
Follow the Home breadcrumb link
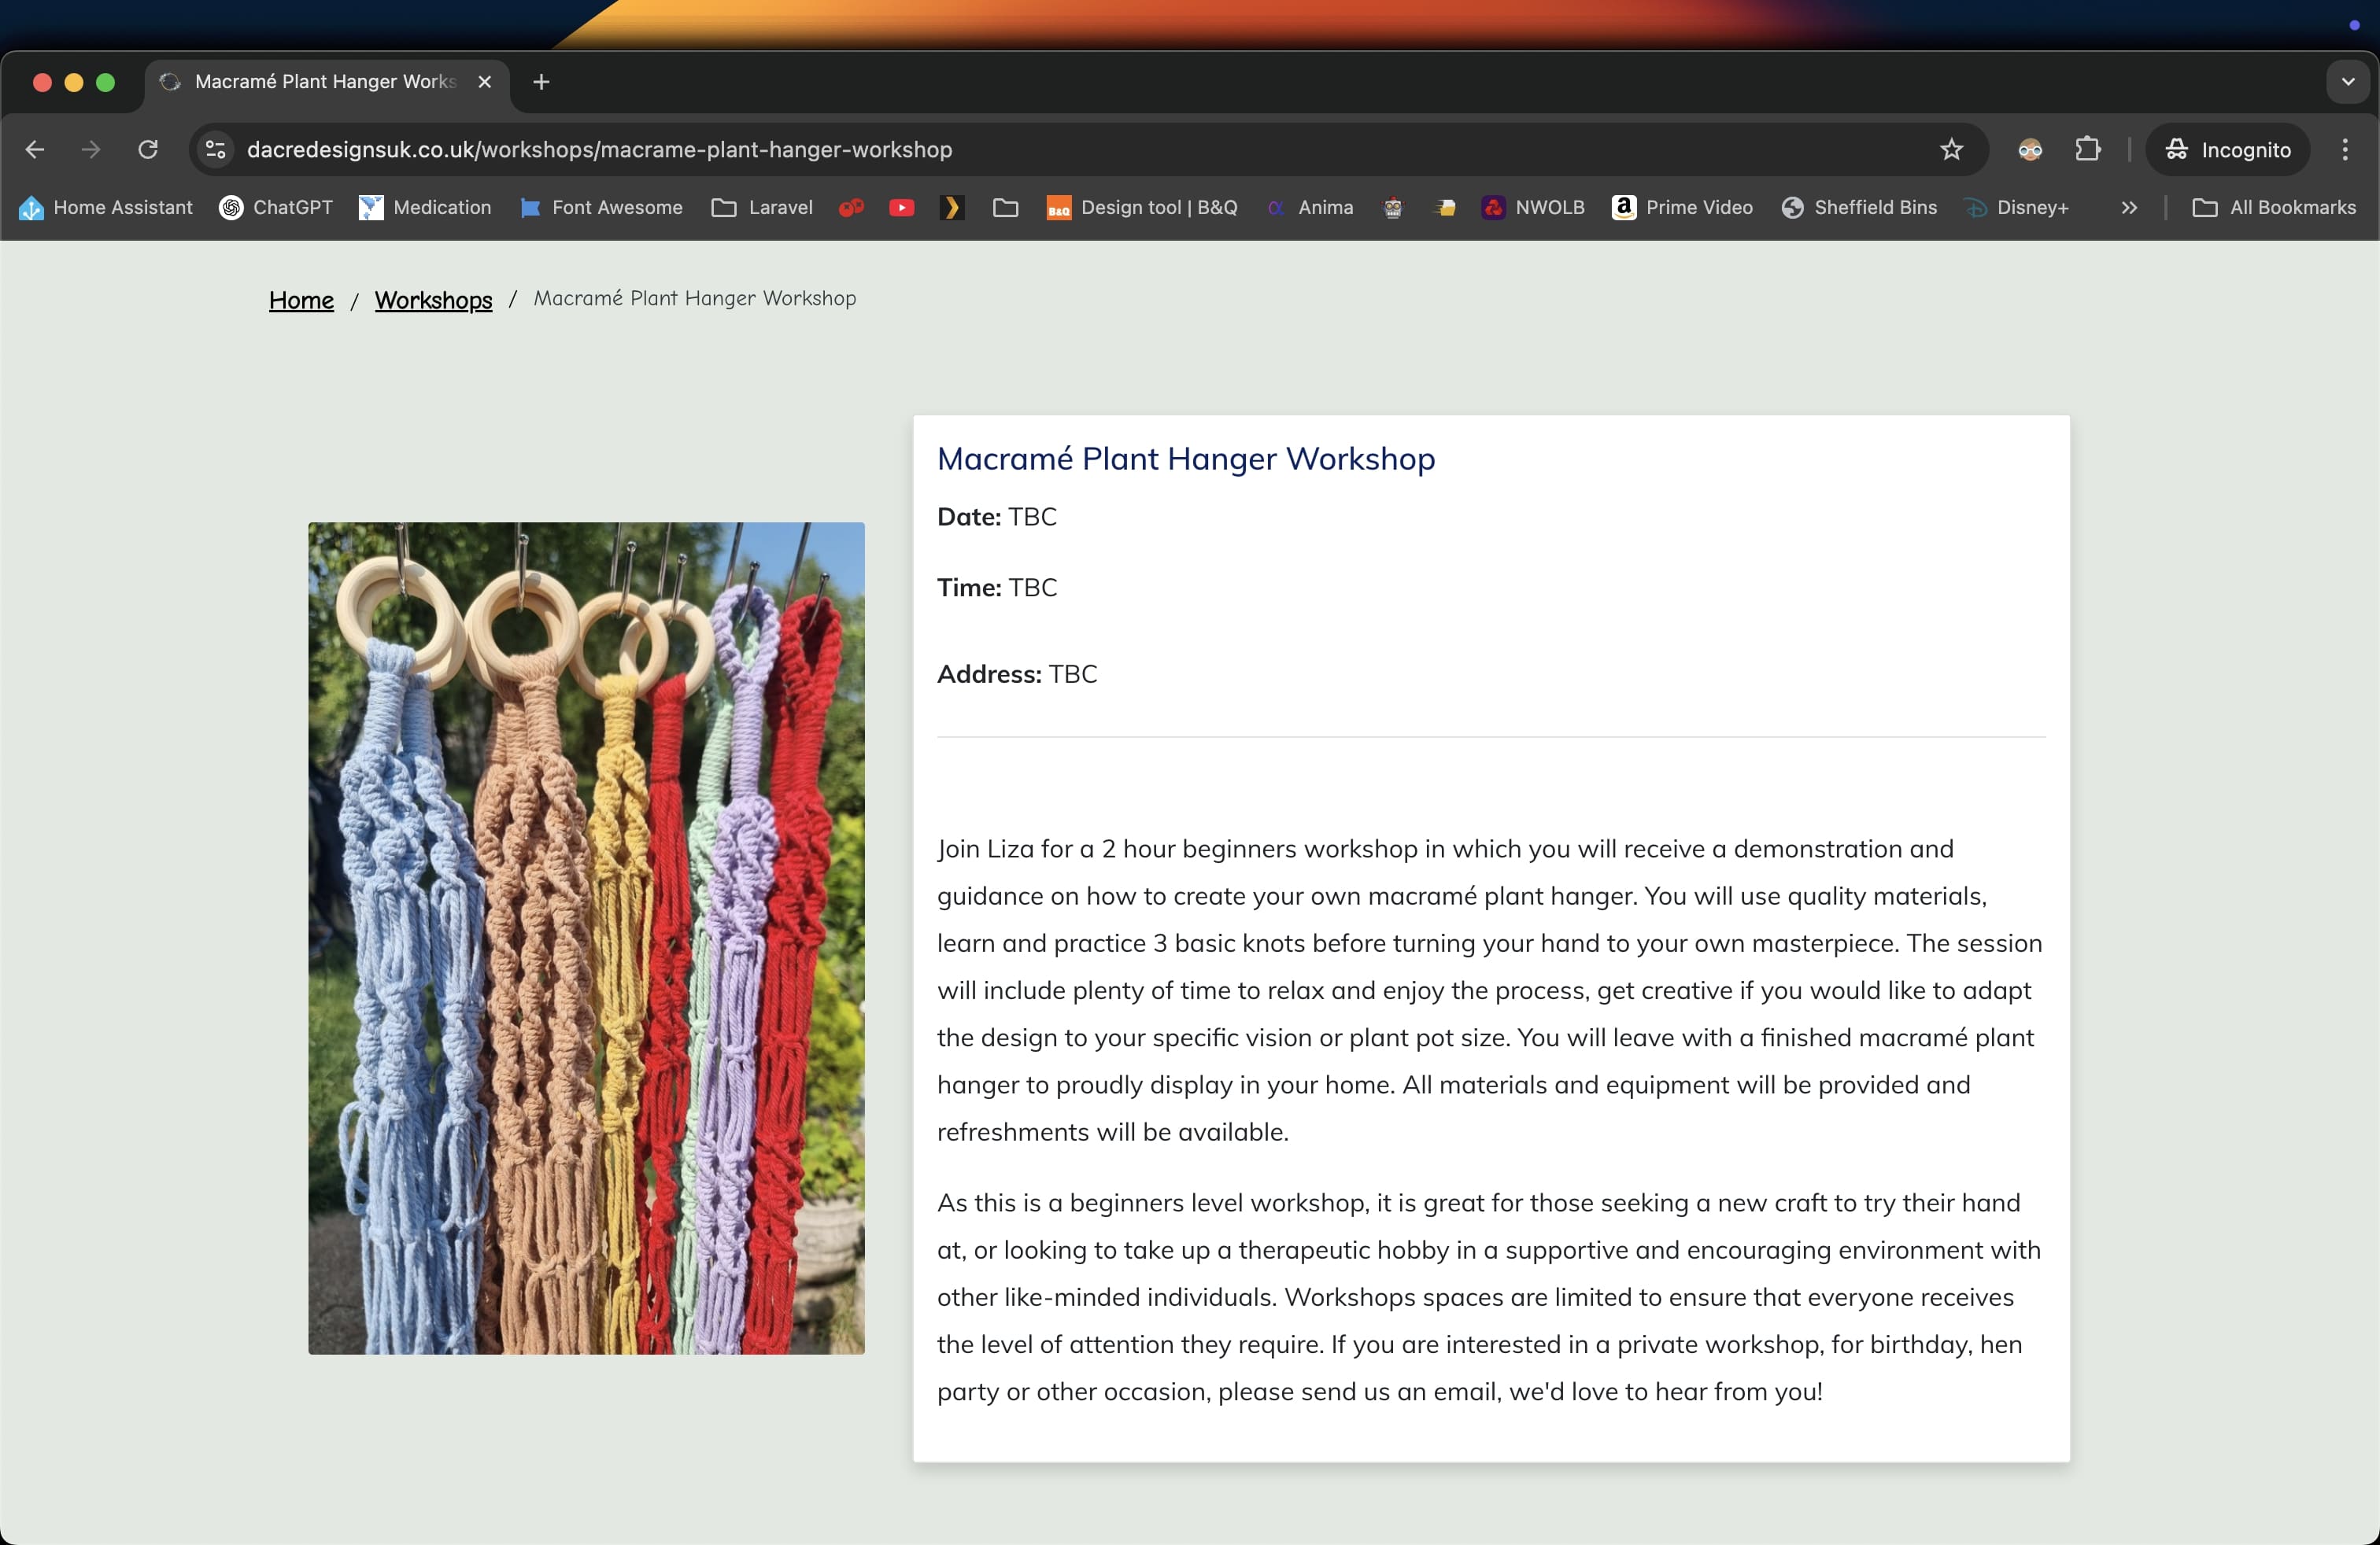pos(301,300)
